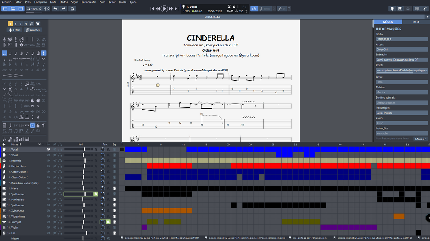
Task: Open the Ferramentas menu
Action: click(89, 2)
